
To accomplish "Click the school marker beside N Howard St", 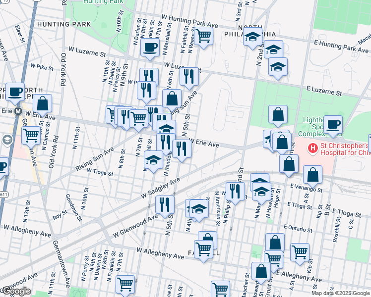I will coord(261,193).
